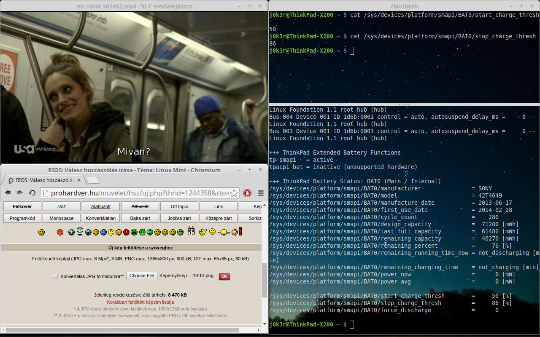Align text with Jobbra zárt button
The image size is (540, 337).
[x=179, y=218]
